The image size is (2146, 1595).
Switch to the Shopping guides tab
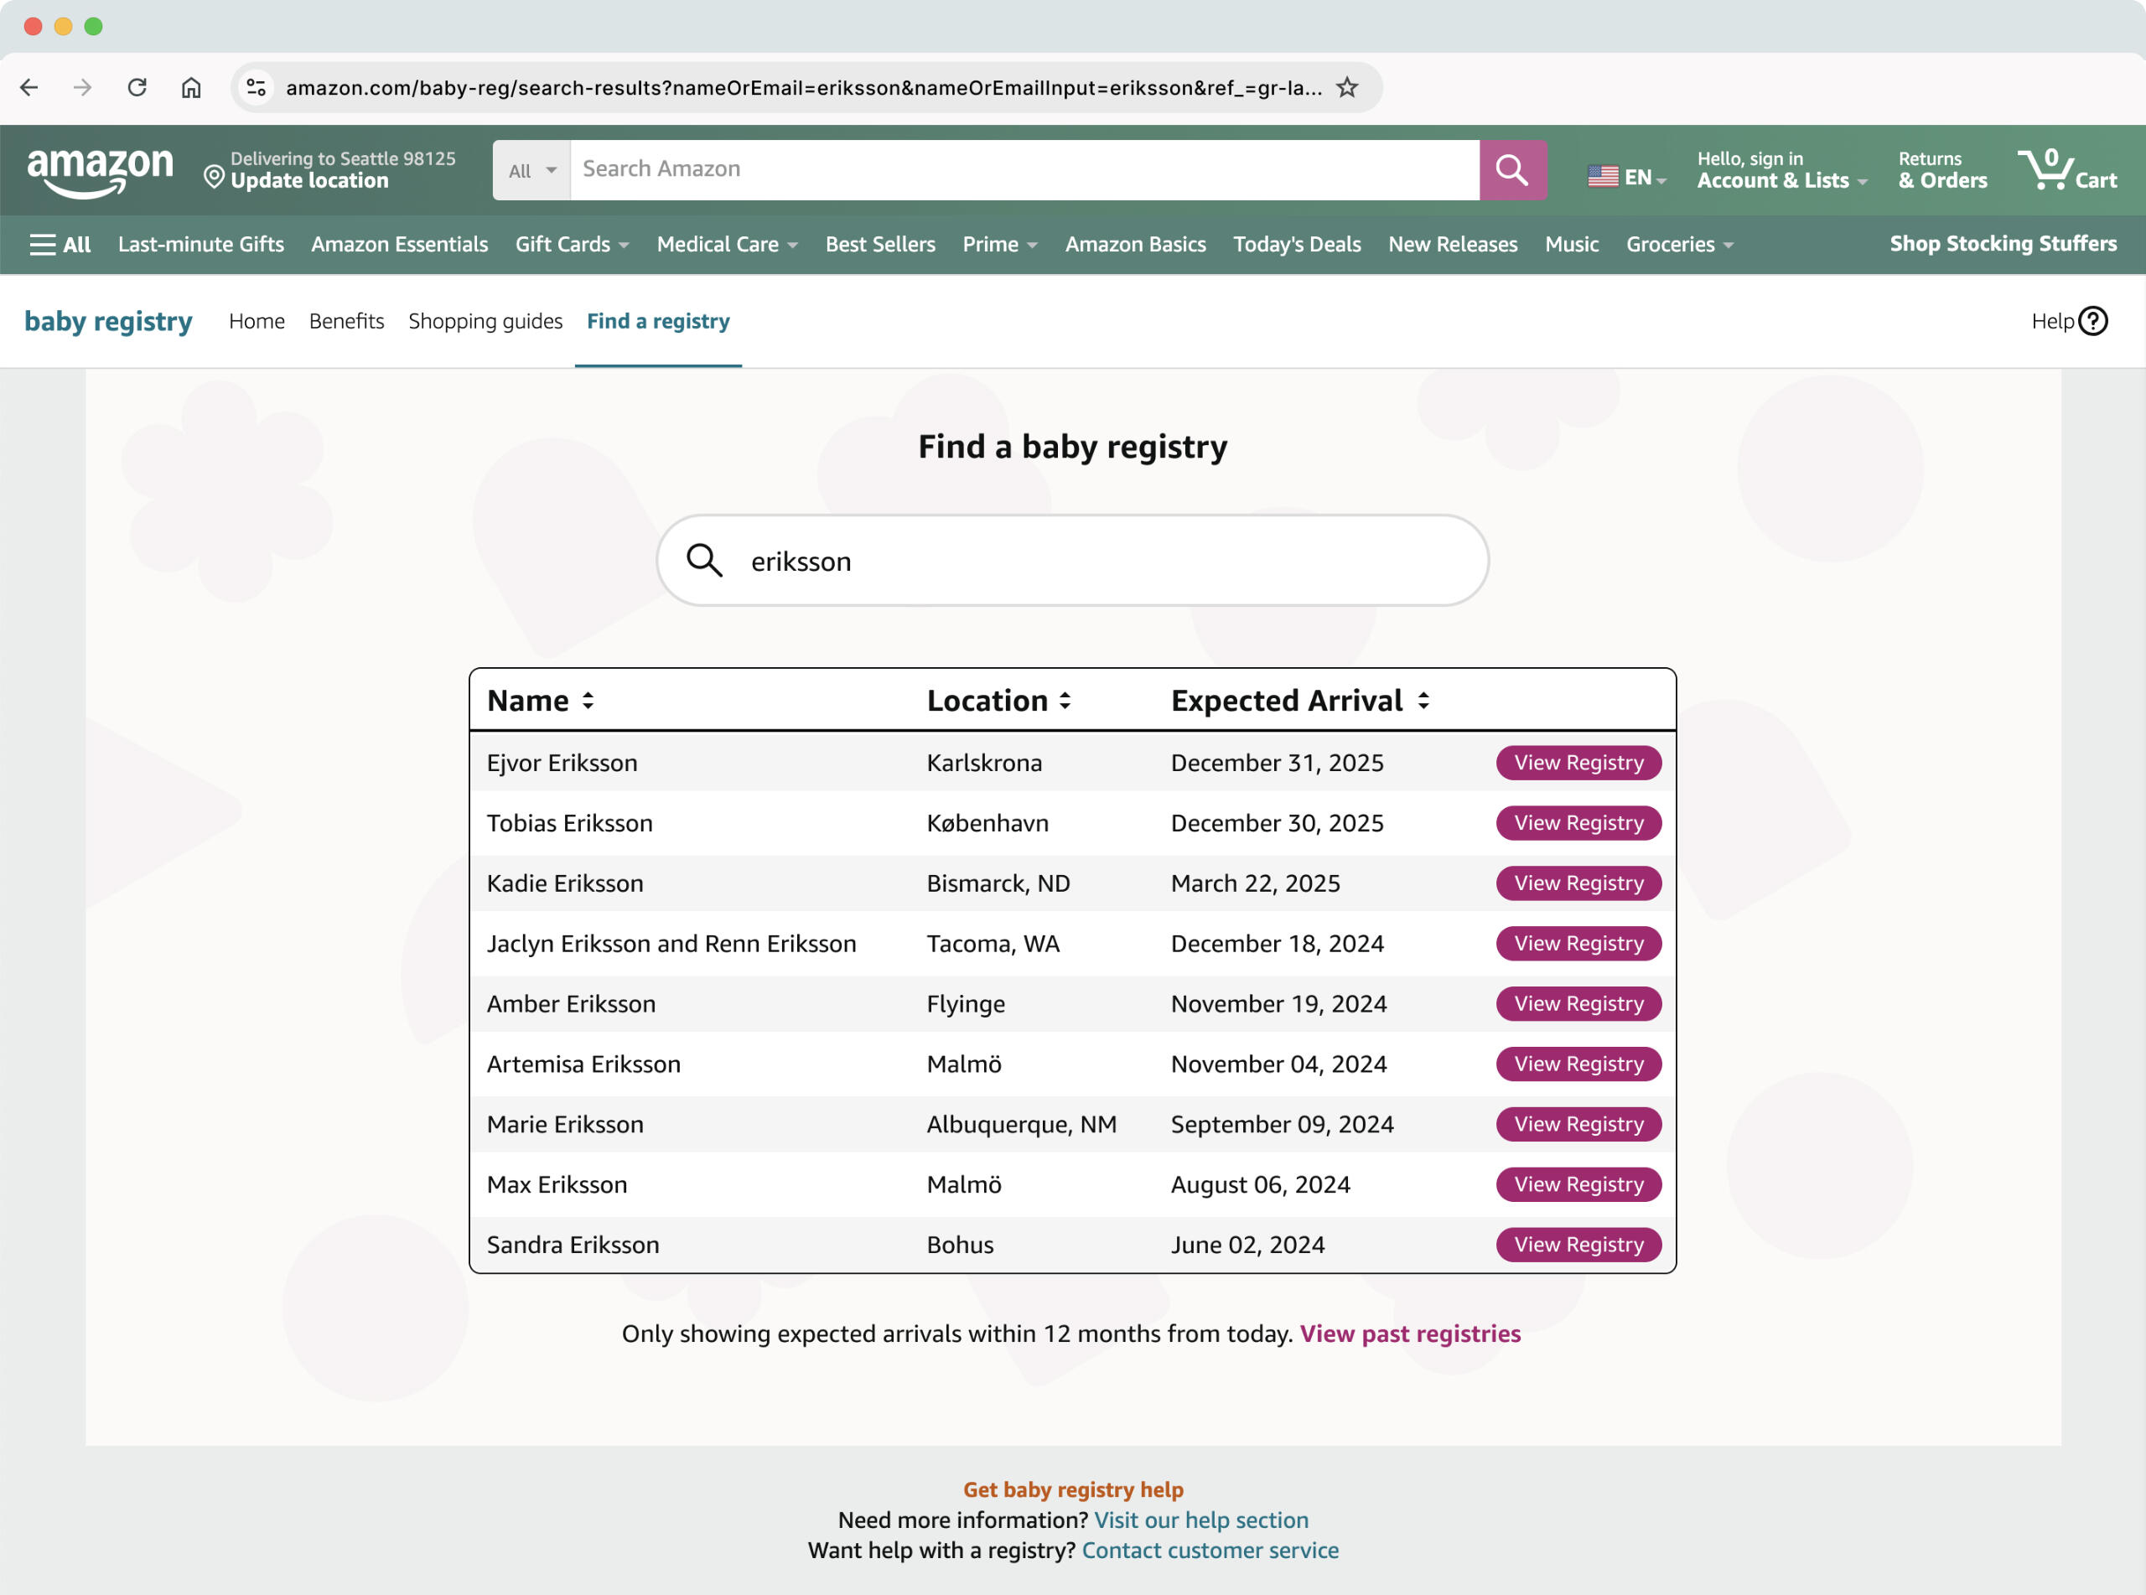485,322
